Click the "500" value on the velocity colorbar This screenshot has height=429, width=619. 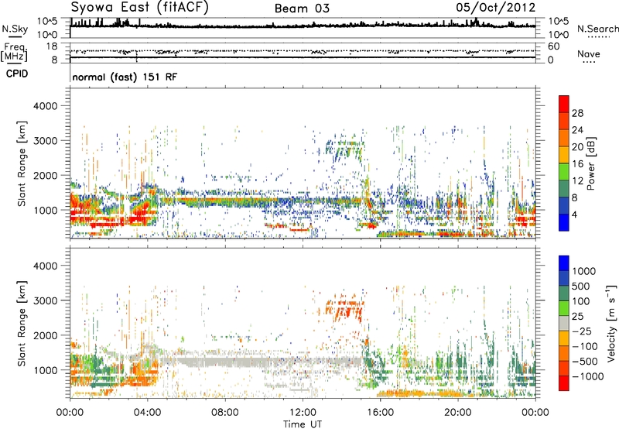tap(583, 287)
